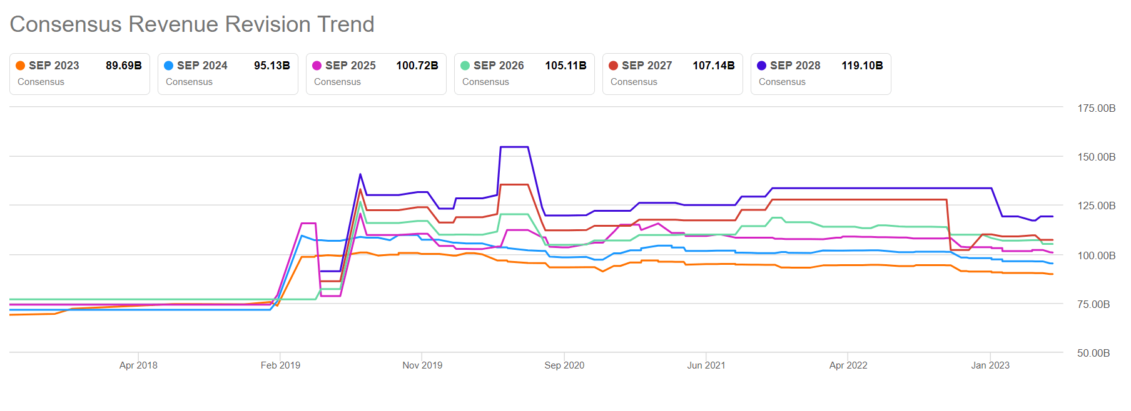Click the Apr 2018 x-axis label
1131x411 pixels.
pyautogui.click(x=138, y=365)
